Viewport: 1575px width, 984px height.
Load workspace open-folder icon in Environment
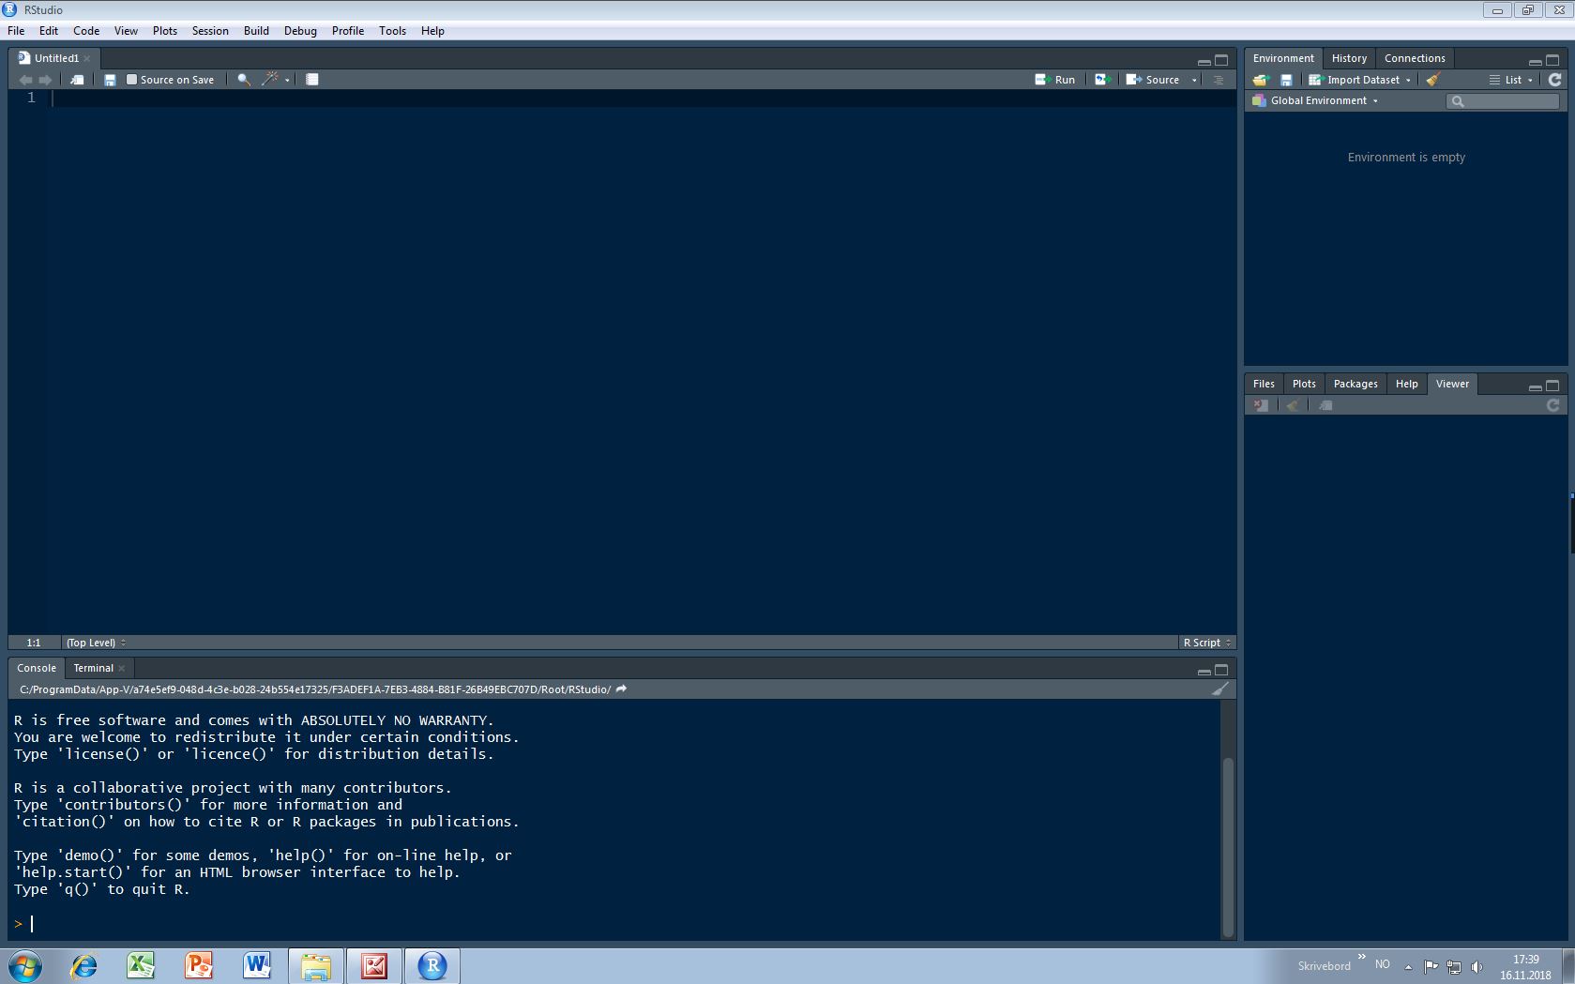click(x=1261, y=80)
